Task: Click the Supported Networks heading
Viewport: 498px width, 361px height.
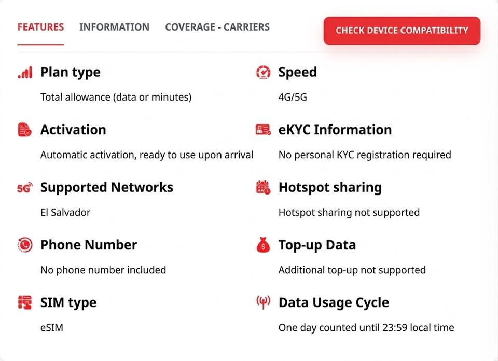Action: pos(107,187)
